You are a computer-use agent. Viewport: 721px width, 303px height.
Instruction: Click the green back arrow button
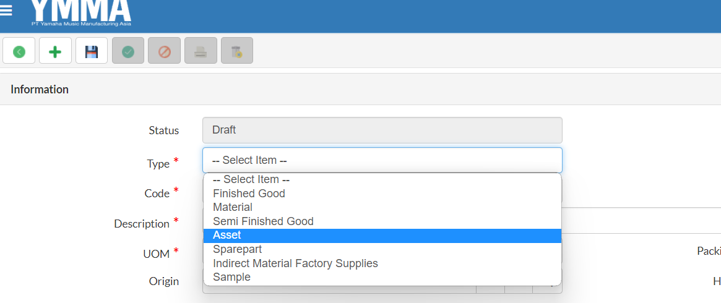pyautogui.click(x=19, y=51)
